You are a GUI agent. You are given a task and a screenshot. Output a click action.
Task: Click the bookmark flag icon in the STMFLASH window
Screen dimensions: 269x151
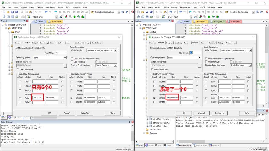(56, 12)
